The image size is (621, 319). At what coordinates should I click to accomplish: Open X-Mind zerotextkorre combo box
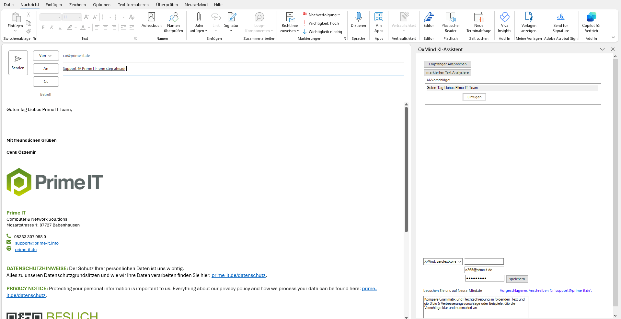(x=443, y=261)
